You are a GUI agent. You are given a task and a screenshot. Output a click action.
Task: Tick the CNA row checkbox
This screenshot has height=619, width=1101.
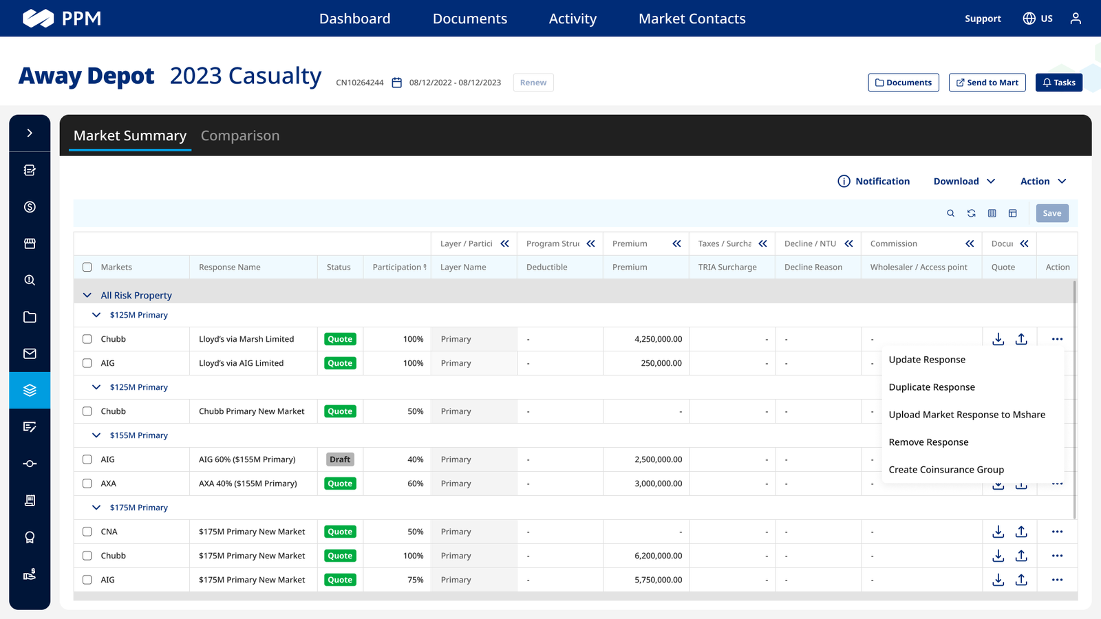pos(87,532)
